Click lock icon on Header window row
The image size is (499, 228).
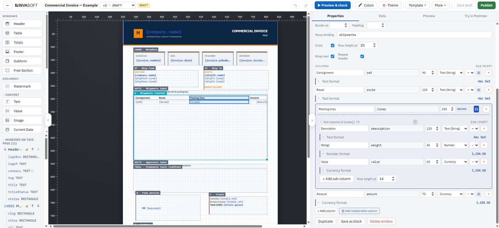[27, 150]
